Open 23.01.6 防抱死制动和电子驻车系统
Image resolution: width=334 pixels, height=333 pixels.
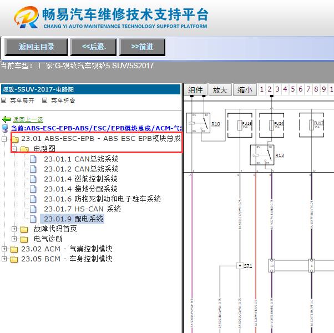tap(102, 199)
